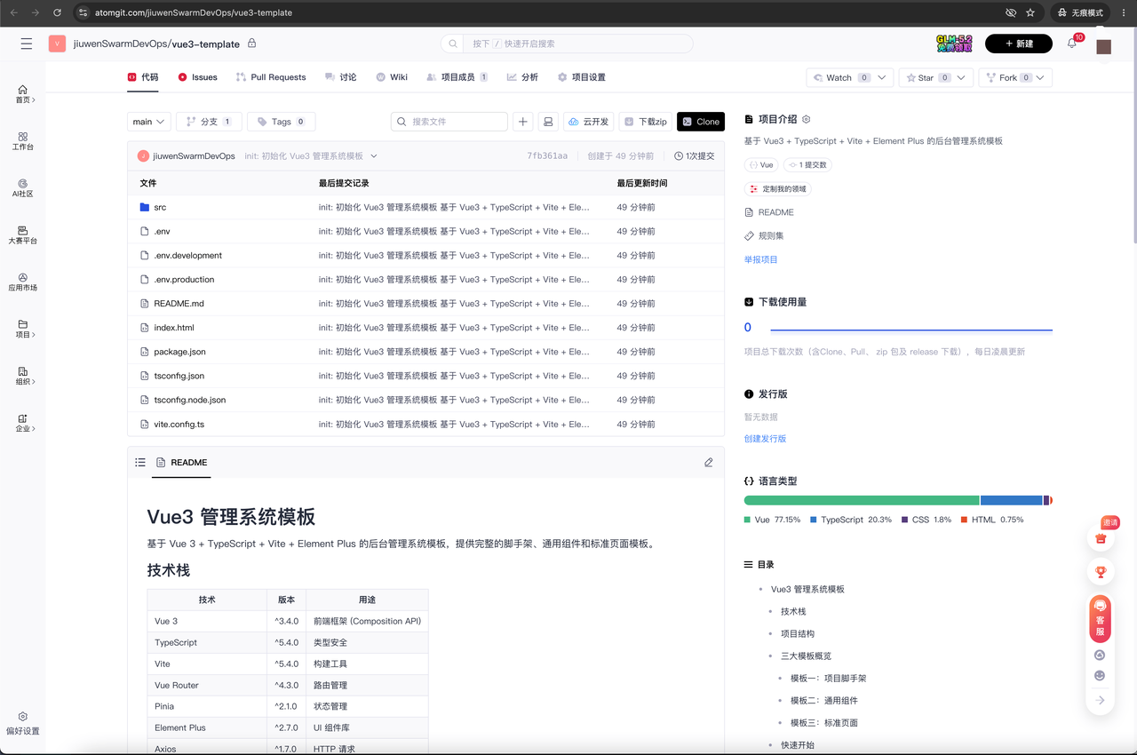Click commit hash 7fb361aa
The width and height of the screenshot is (1137, 755).
coord(547,156)
